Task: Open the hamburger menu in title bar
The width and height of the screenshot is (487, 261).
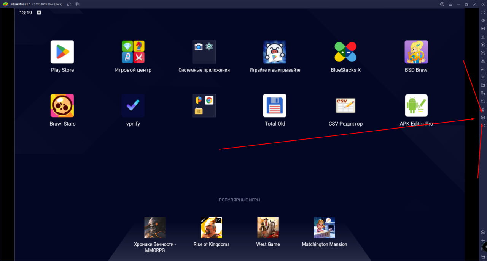Action: click(x=450, y=4)
